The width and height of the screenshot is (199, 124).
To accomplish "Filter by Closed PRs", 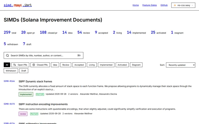I will point(40,65).
